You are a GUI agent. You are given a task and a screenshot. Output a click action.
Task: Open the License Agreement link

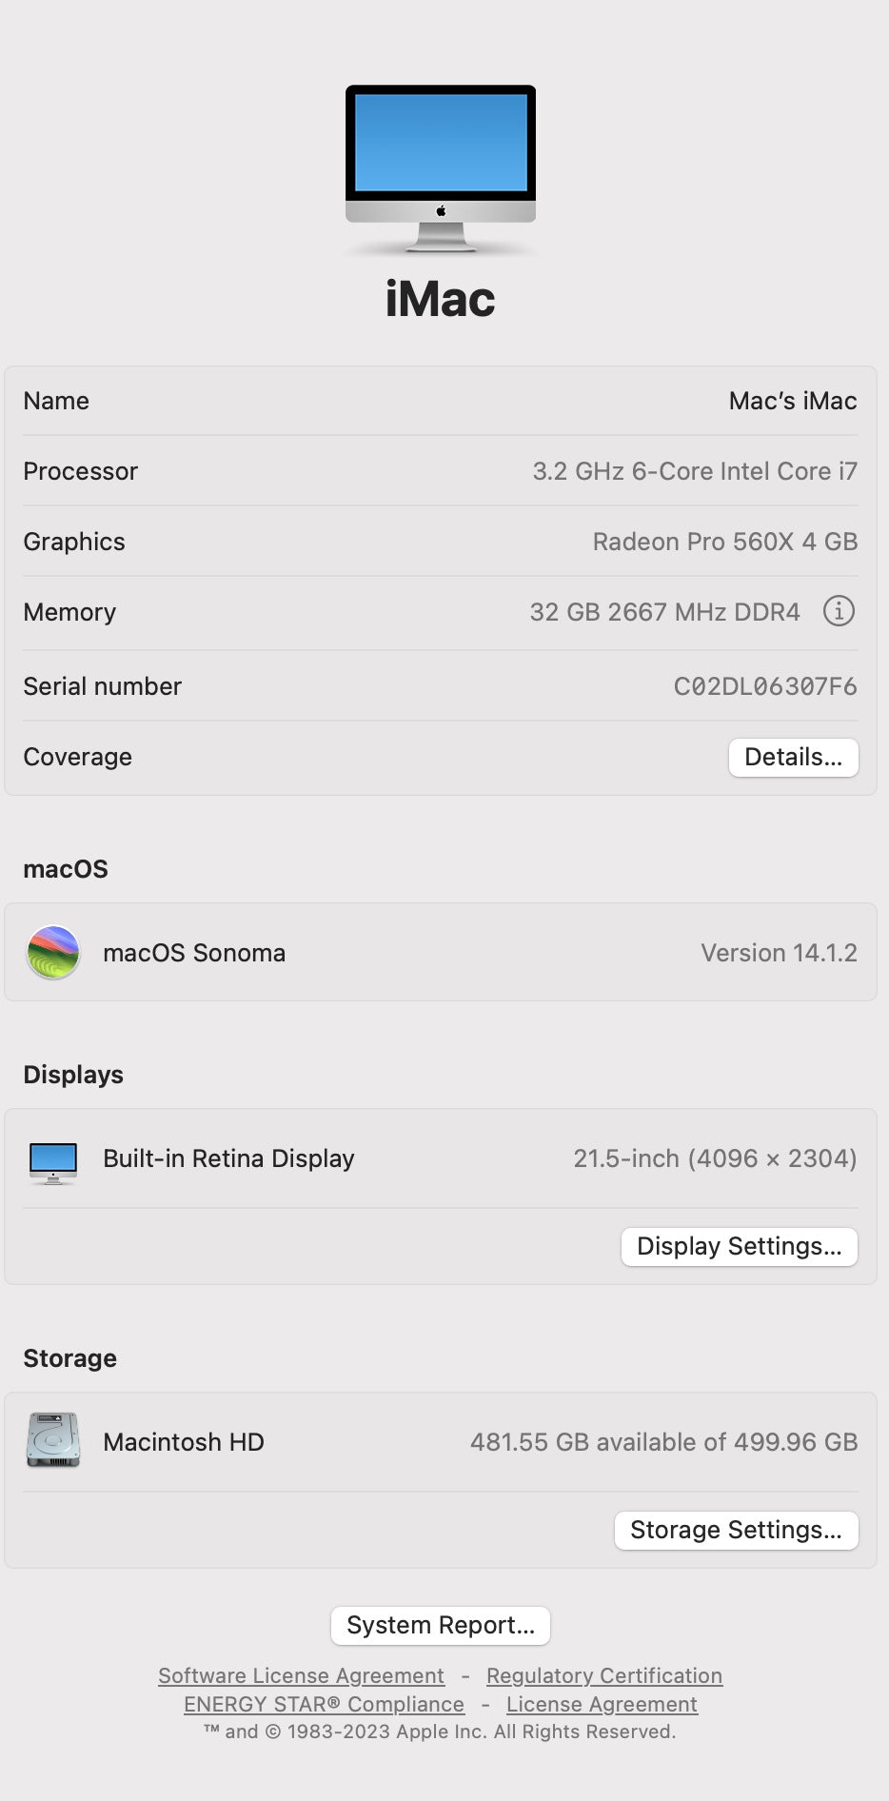click(x=602, y=1705)
